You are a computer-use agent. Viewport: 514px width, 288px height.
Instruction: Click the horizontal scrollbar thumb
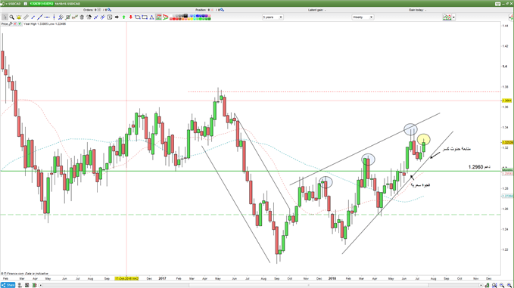[x=308, y=286]
